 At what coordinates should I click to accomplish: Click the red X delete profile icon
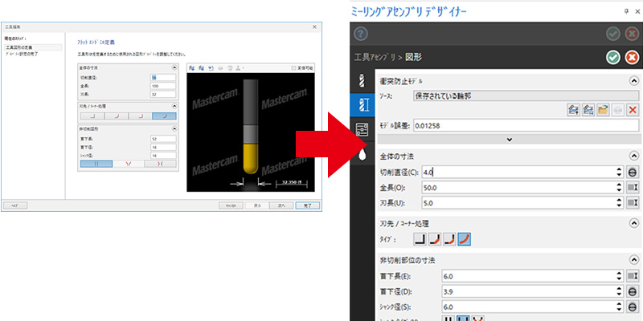tap(632, 110)
